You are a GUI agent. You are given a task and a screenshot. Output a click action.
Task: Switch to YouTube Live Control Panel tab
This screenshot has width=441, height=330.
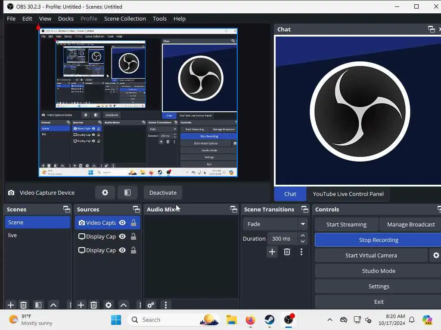(348, 194)
